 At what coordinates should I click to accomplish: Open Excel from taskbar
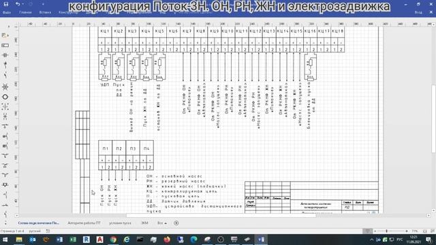[x=73, y=240]
